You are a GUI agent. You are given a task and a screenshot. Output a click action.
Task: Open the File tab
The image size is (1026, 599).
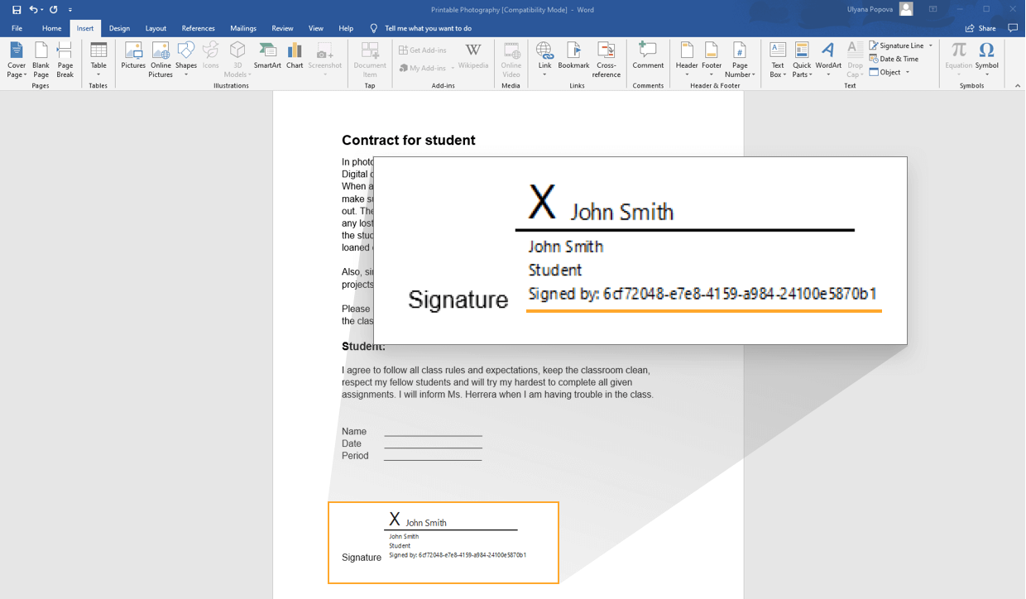point(17,28)
